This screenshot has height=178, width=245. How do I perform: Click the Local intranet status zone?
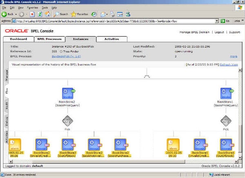click(x=220, y=175)
